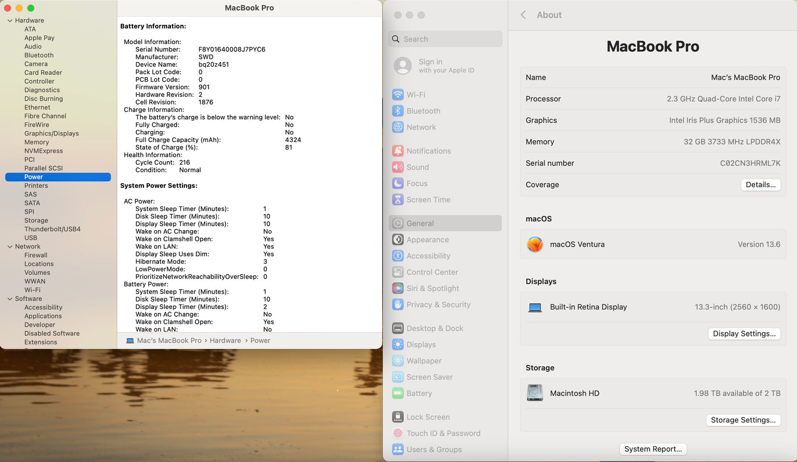Select Thunderbolt/USB4 in the sidebar
The image size is (797, 462).
52,229
